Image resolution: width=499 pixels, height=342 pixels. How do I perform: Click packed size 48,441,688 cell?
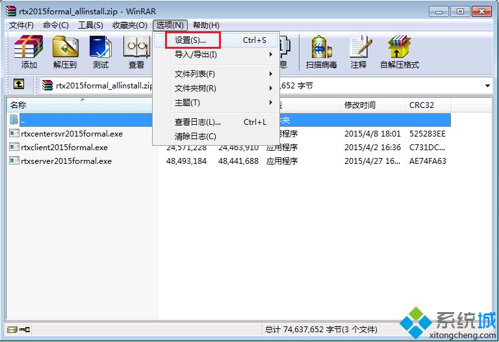click(238, 161)
